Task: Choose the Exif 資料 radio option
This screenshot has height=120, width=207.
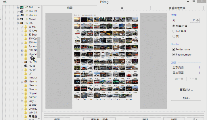Action: tap(174, 31)
